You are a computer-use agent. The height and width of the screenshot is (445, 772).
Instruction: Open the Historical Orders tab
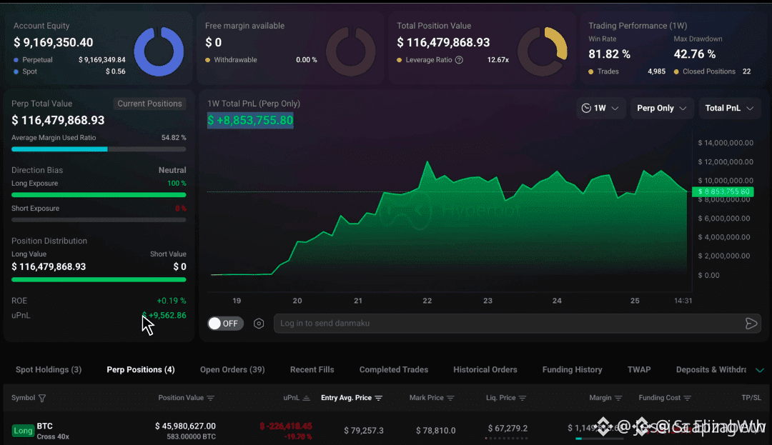point(485,370)
